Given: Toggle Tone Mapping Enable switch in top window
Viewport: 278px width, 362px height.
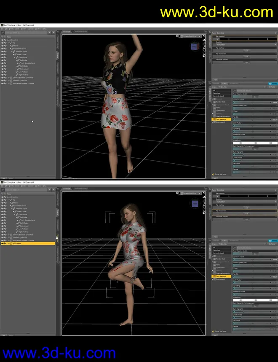Looking at the screenshot, I should click(x=255, y=97).
